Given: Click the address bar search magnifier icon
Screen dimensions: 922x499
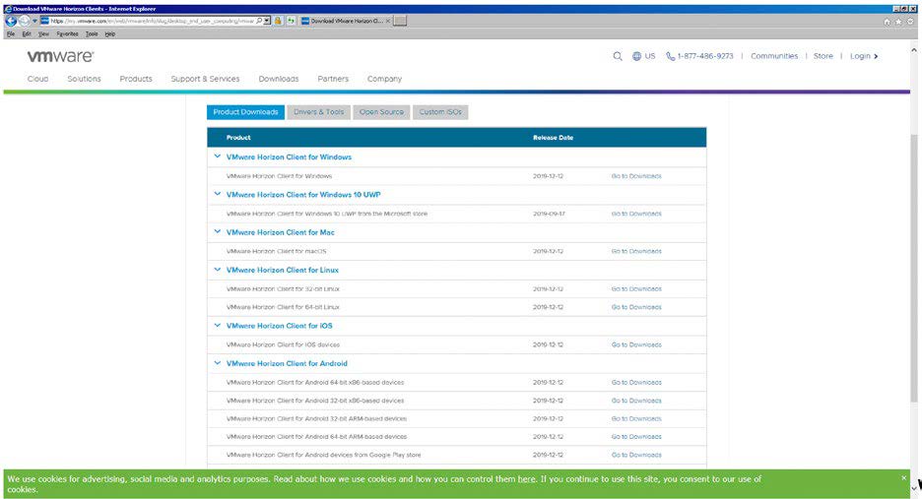Looking at the screenshot, I should (259, 21).
